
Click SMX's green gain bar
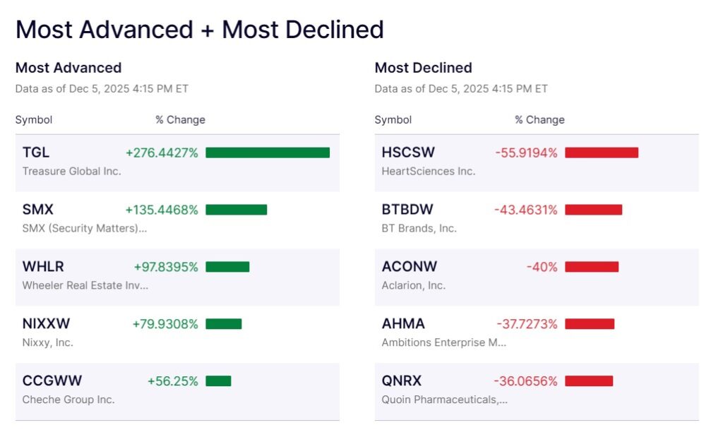[x=237, y=210]
